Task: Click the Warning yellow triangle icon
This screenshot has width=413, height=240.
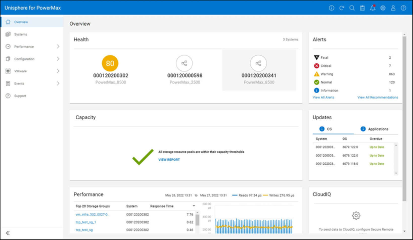Action: click(316, 74)
